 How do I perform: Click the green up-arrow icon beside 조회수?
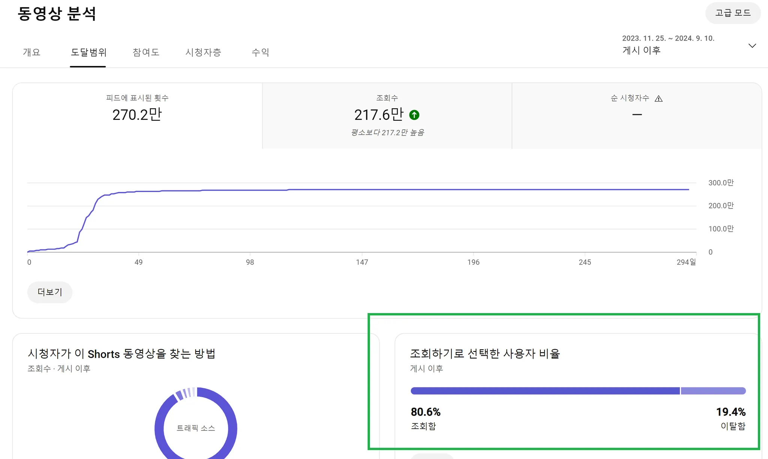[414, 115]
